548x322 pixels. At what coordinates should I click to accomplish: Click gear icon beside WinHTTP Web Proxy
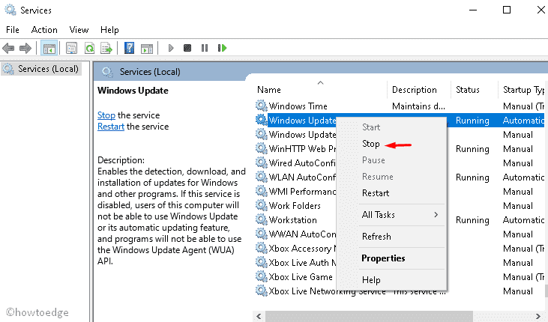(261, 148)
